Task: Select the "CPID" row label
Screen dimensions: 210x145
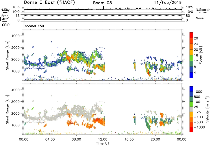Action: tap(6, 25)
